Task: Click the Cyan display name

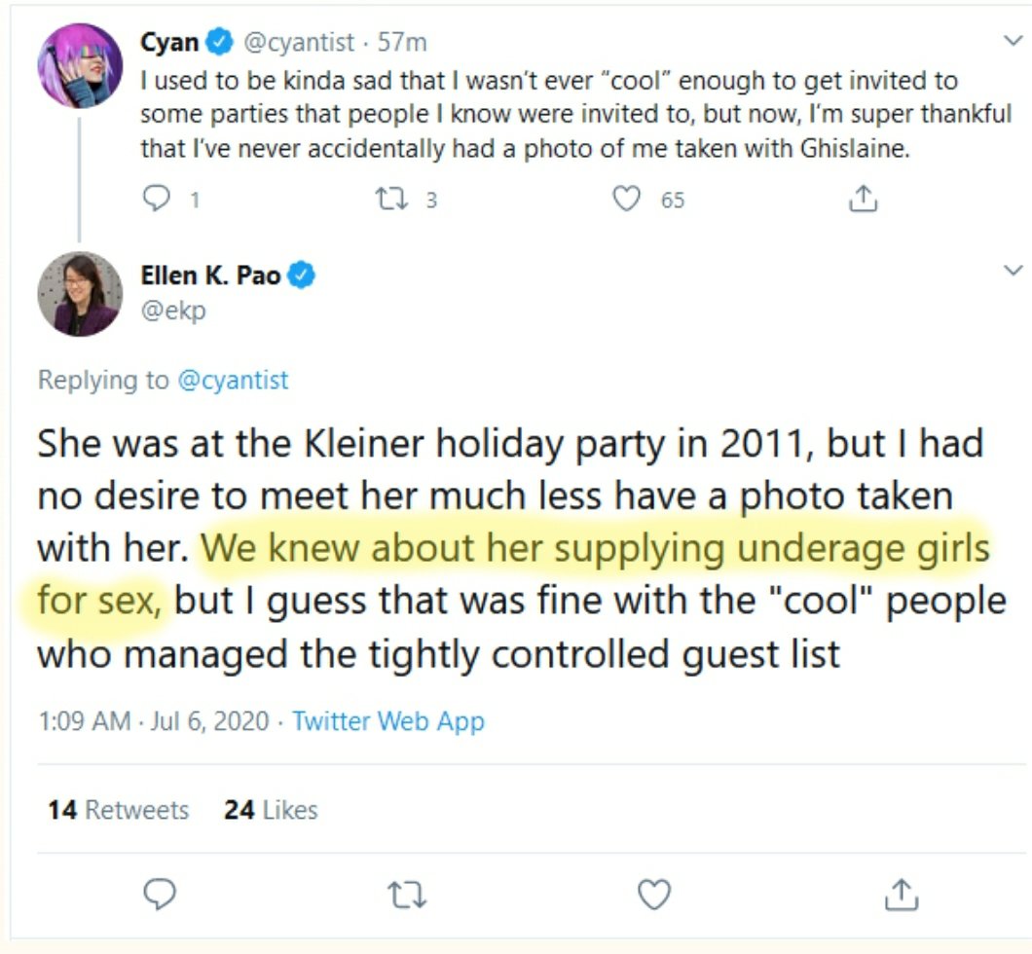Action: pos(170,42)
